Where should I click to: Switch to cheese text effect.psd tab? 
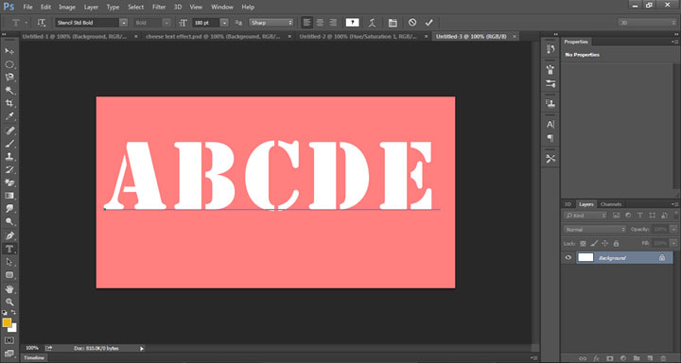point(213,37)
